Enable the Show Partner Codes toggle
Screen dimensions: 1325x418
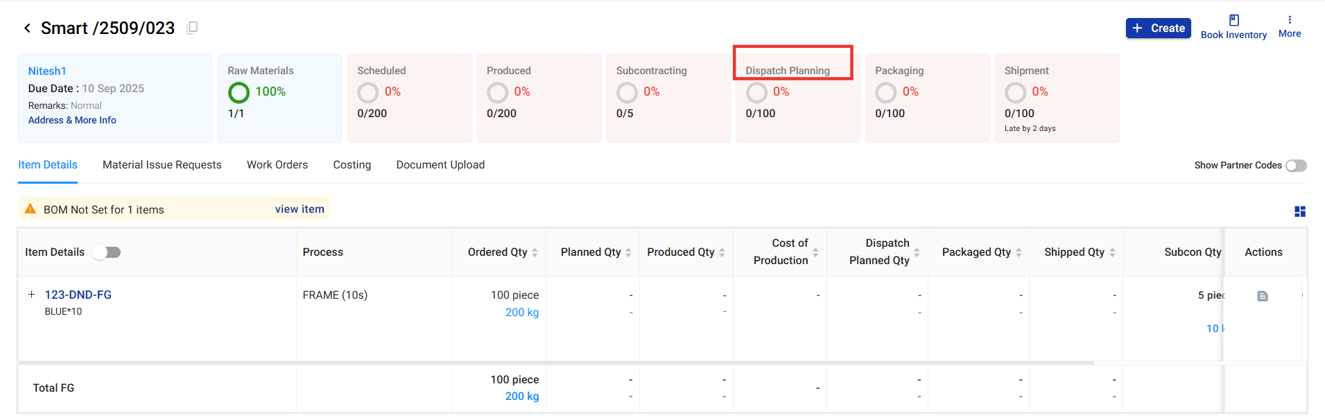coord(1295,166)
